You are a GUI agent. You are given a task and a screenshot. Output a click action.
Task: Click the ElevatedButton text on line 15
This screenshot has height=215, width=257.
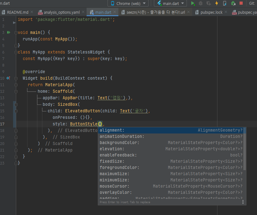[x=83, y=111]
